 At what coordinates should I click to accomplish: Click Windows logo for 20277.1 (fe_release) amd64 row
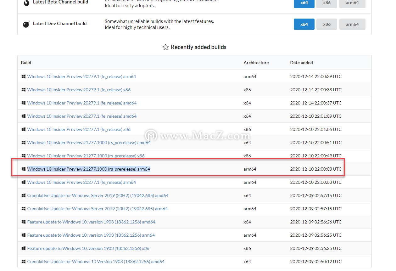pyautogui.click(x=23, y=116)
